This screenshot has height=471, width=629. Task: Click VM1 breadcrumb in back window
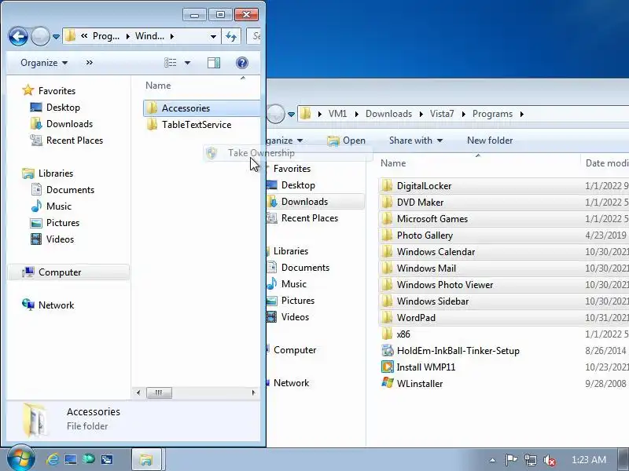(337, 114)
